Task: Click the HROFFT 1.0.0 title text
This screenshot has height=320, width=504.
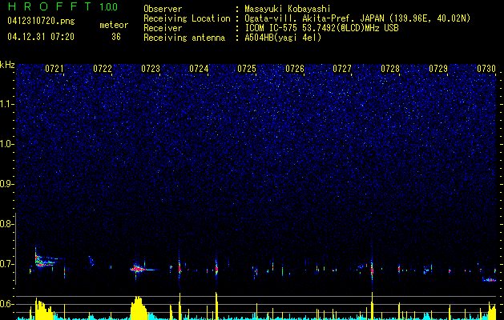Action: point(63,6)
